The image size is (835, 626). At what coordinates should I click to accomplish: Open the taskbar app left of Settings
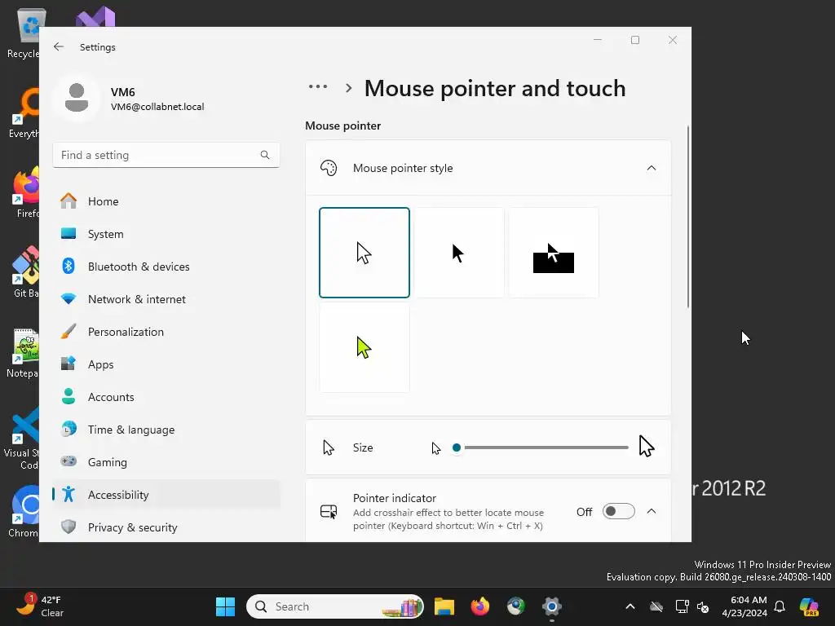[515, 606]
